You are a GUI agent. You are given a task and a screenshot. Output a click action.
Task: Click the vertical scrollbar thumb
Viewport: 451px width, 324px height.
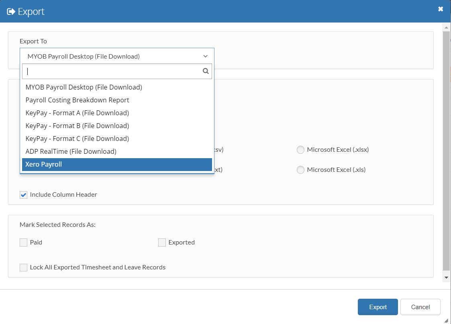[x=446, y=151]
